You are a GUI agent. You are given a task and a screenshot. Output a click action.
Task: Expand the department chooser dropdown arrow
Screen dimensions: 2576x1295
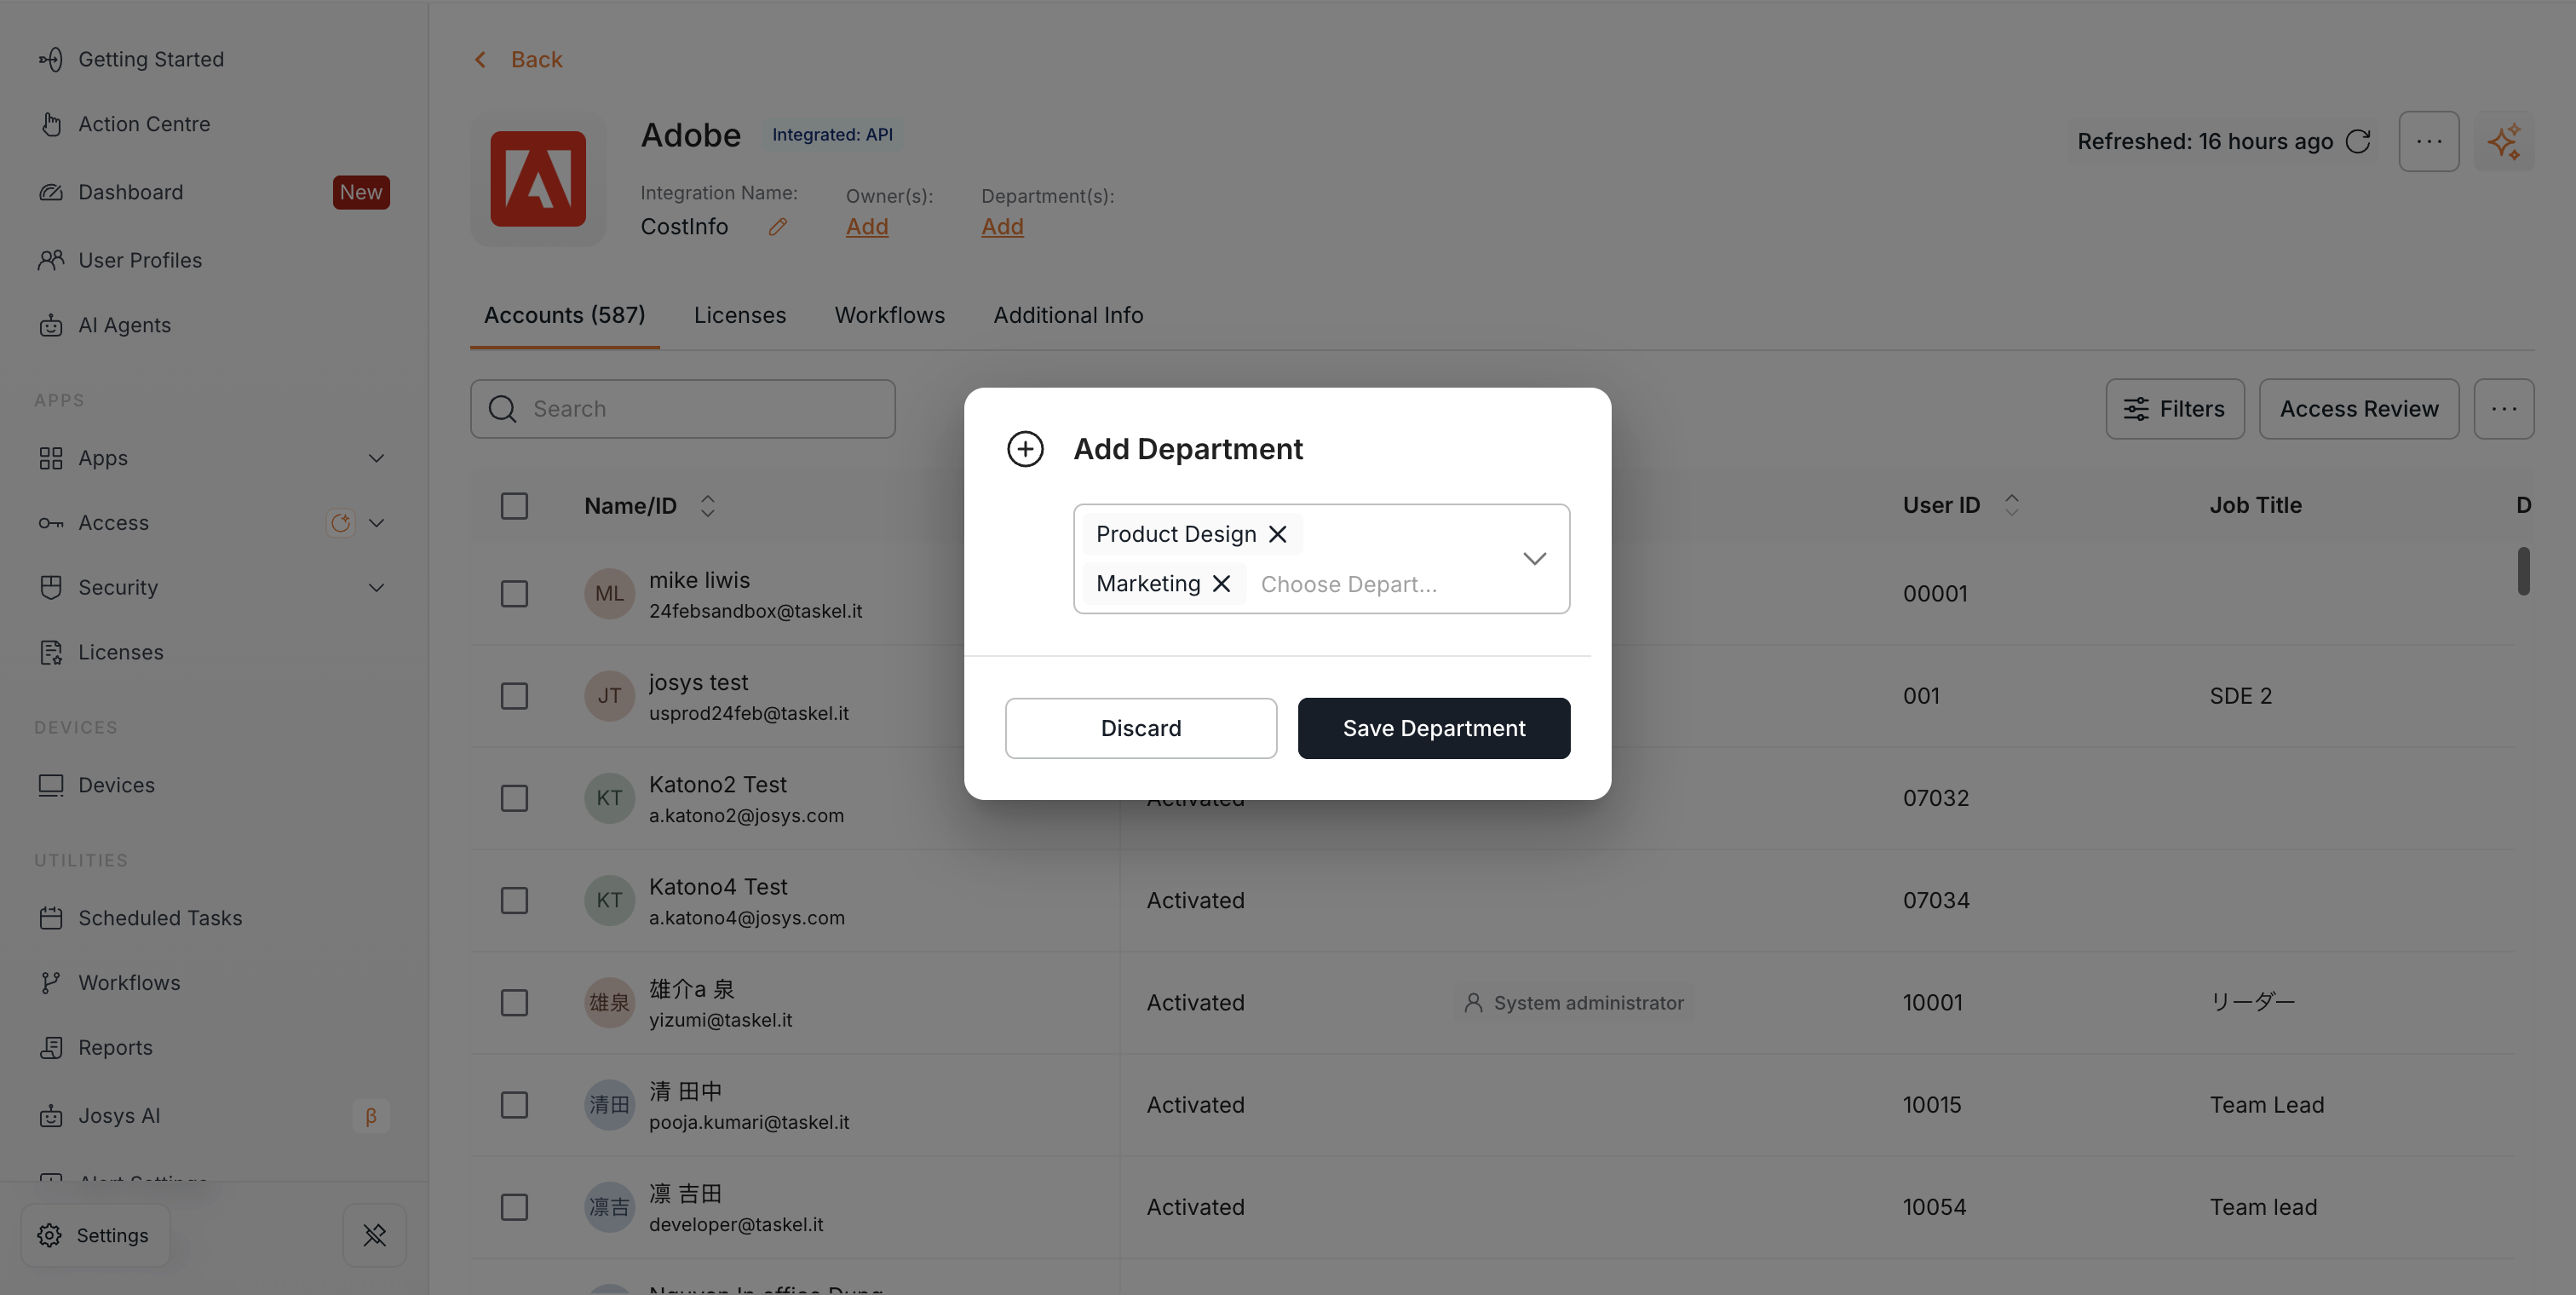click(x=1534, y=559)
